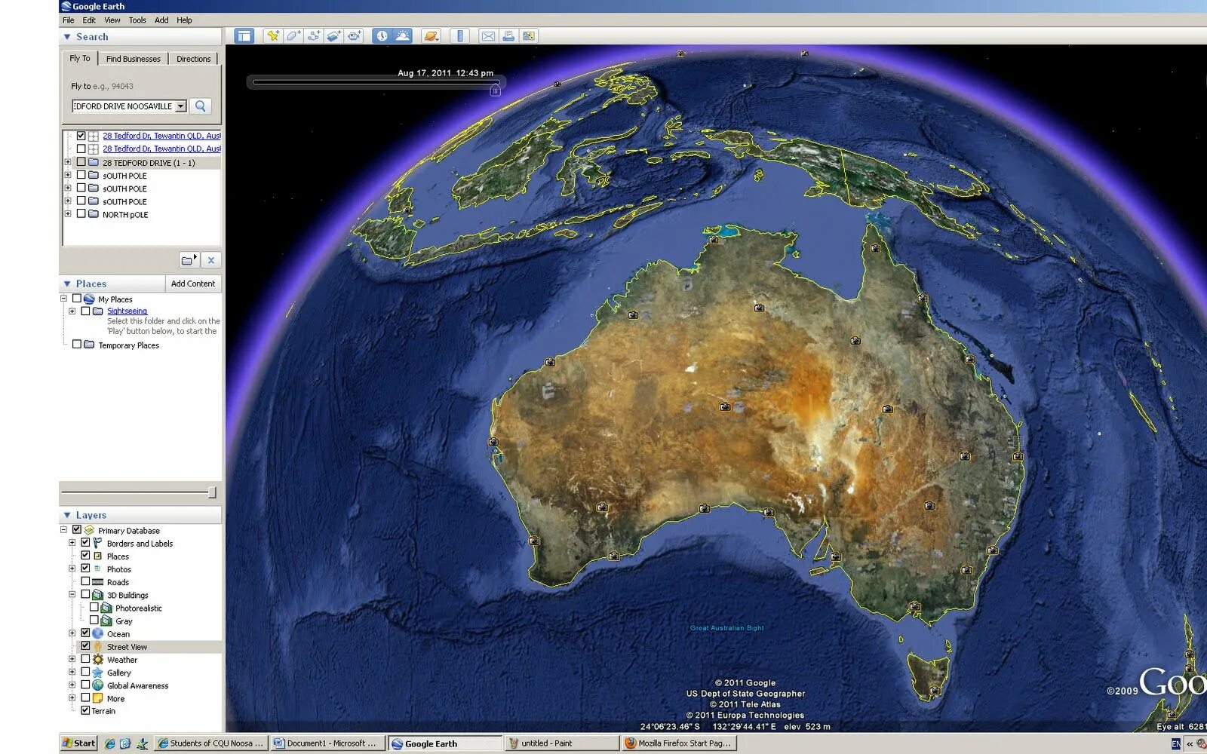This screenshot has height=754, width=1207.
Task: Select the ruler measurement tool
Action: point(459,36)
